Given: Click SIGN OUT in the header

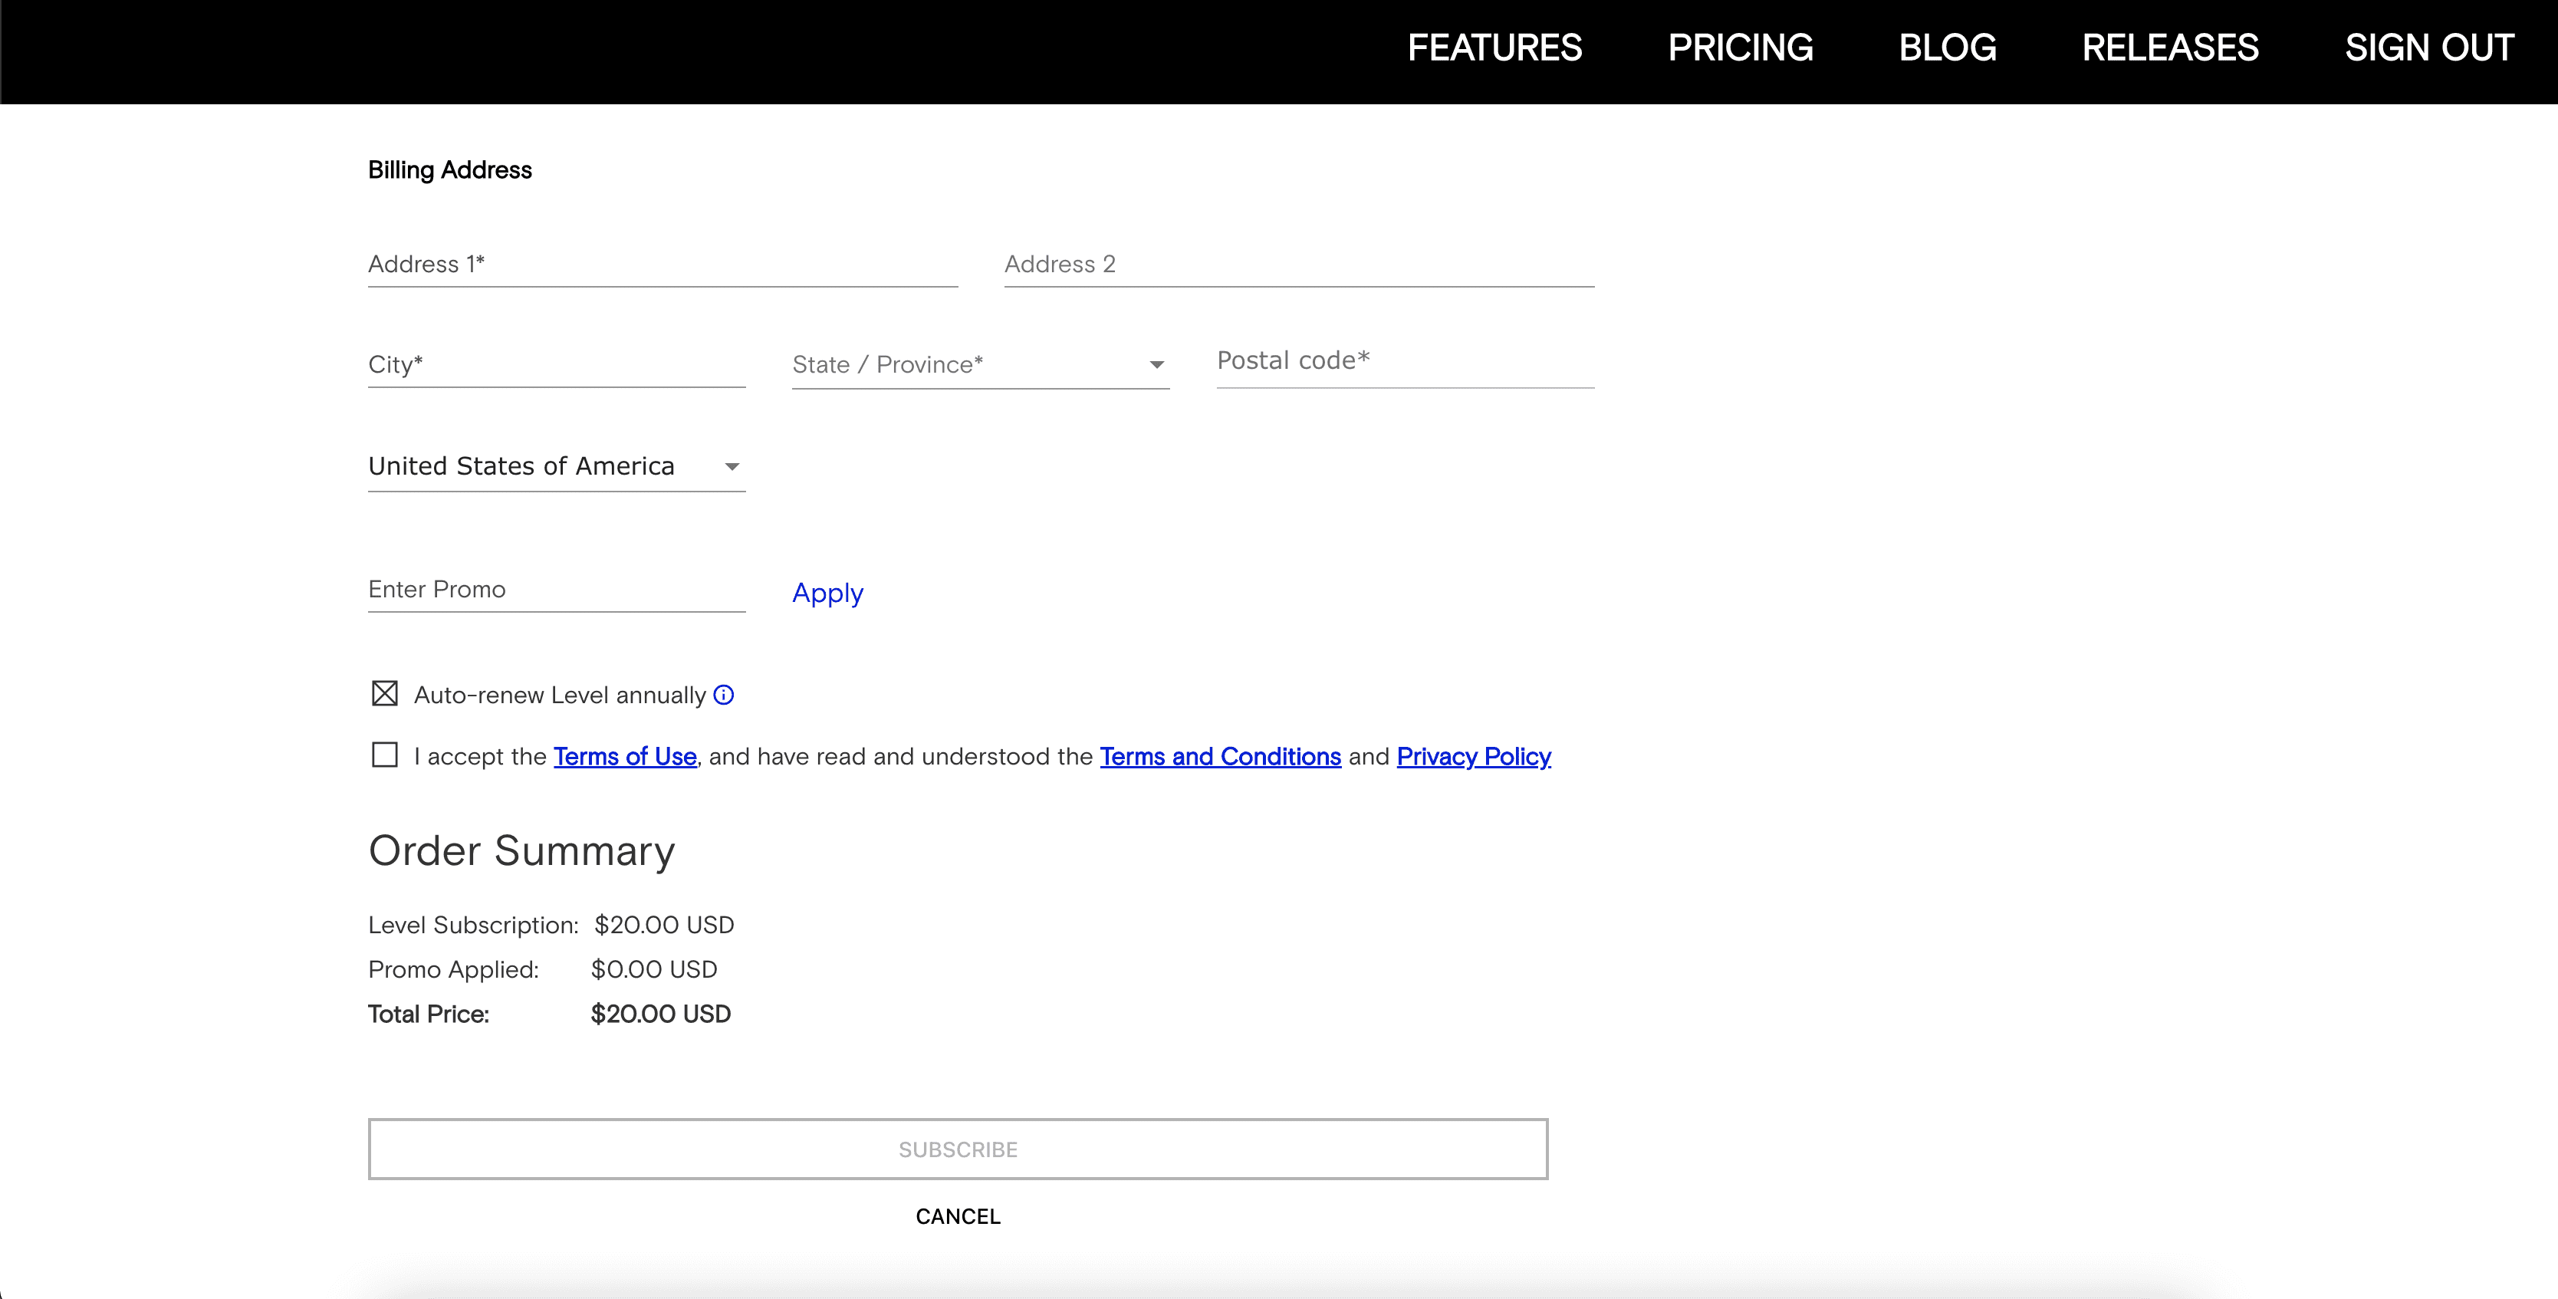Looking at the screenshot, I should (x=2428, y=48).
